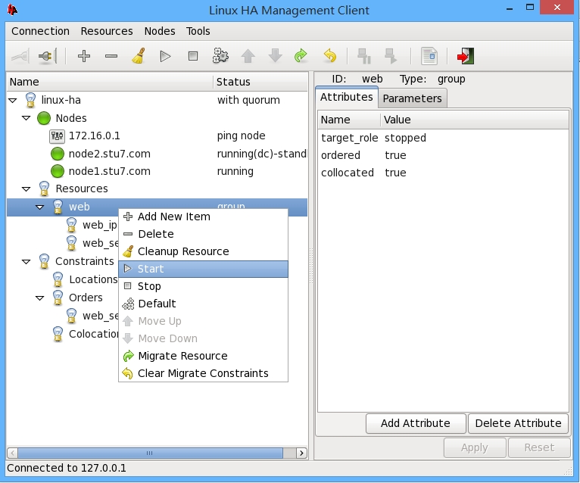Select the ordered attribute row

tap(443, 155)
